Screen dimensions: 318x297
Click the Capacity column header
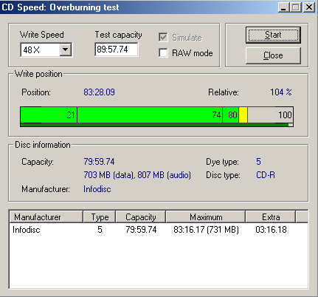[141, 217]
